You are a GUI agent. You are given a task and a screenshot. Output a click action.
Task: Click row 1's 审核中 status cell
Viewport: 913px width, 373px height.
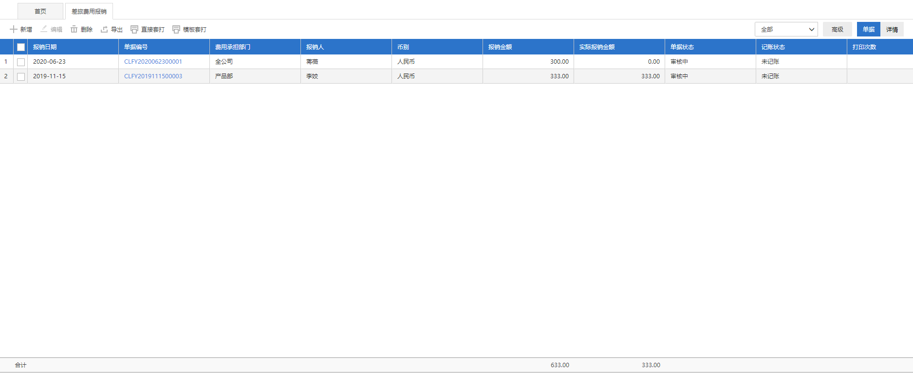pos(710,62)
